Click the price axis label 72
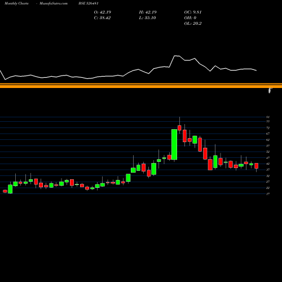This screenshot has width=282, height=282. click(268, 128)
